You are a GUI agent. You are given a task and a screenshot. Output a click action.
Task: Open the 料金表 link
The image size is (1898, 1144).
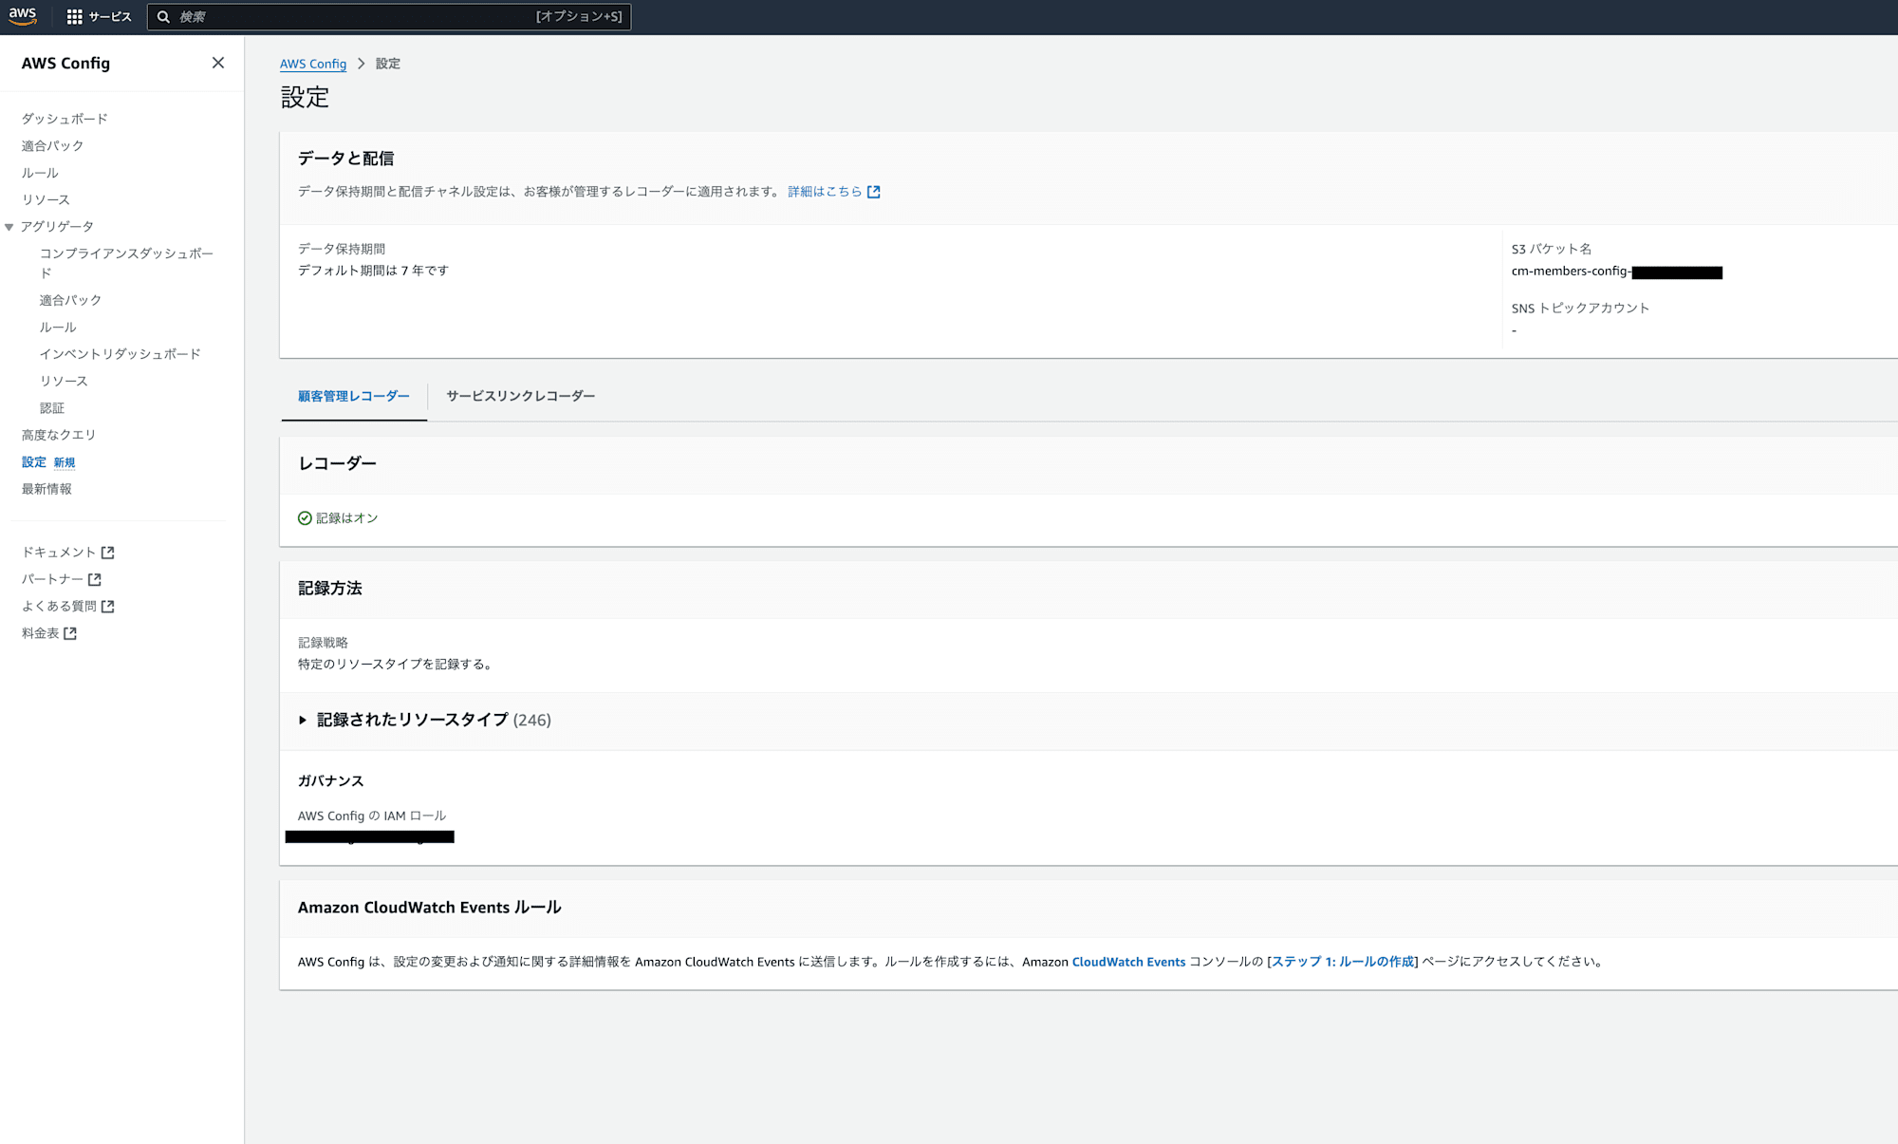pos(40,633)
